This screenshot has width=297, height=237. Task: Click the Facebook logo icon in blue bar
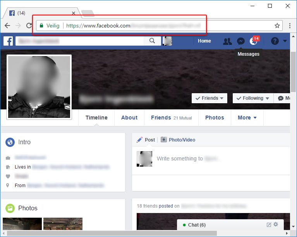pos(8,41)
